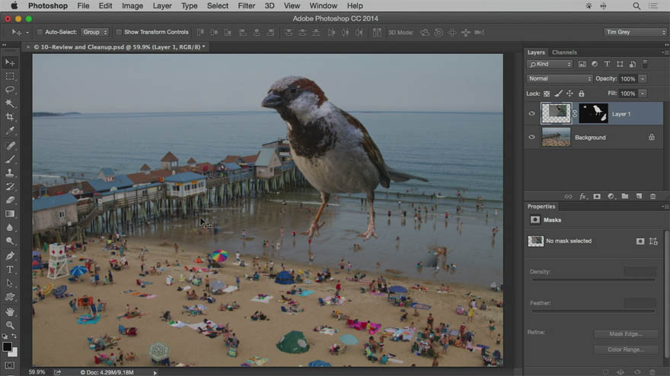Select the Magic Wand tool
Screen dimensions: 670x376
tap(10, 103)
